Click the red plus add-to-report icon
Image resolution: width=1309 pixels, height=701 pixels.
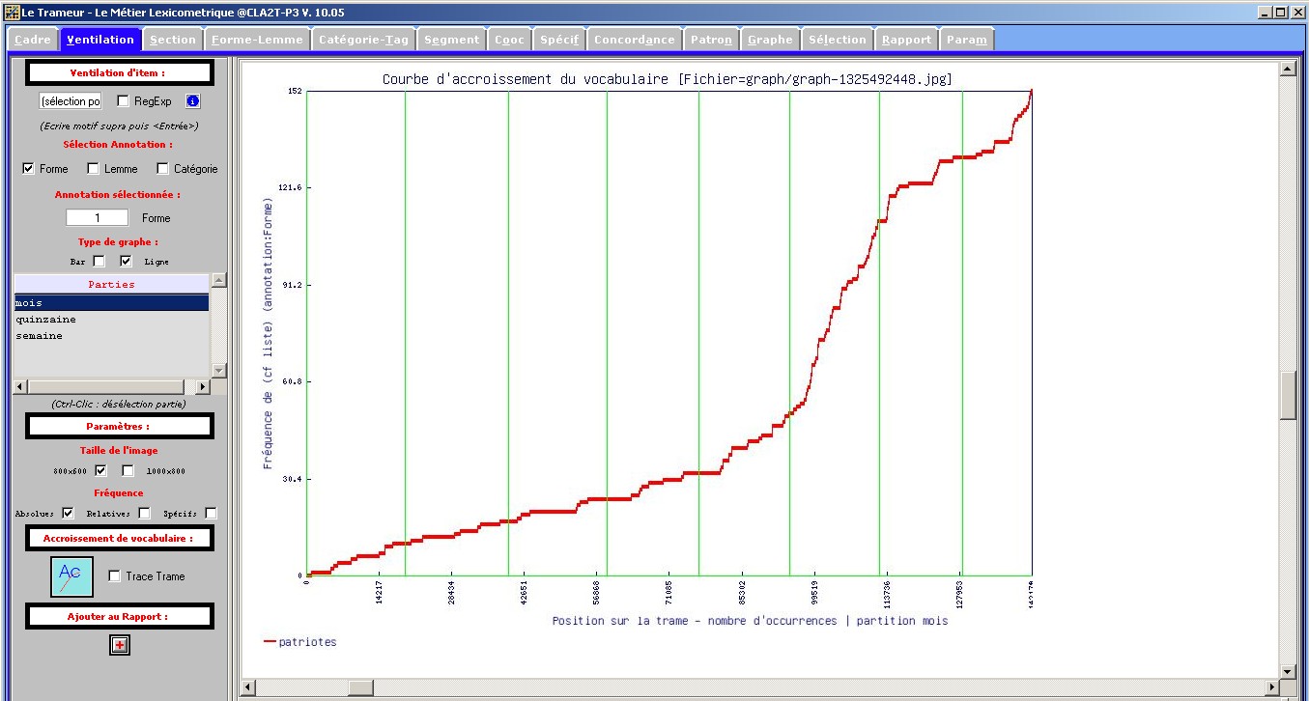[x=120, y=645]
